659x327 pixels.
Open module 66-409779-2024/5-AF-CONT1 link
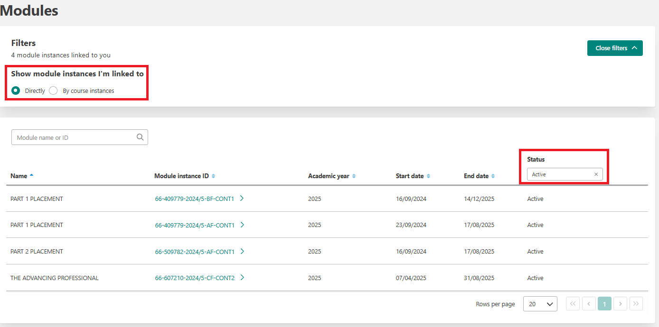click(x=195, y=226)
